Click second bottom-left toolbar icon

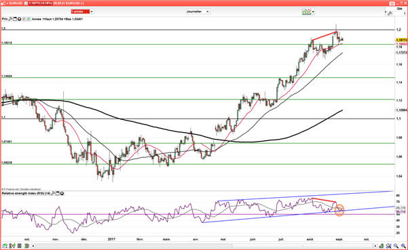[12, 245]
